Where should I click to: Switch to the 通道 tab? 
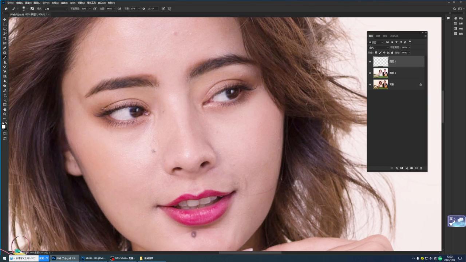click(x=378, y=36)
